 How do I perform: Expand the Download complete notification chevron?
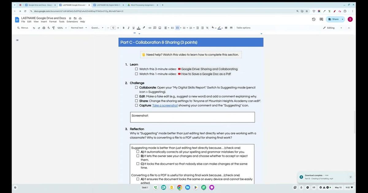coord(351,177)
